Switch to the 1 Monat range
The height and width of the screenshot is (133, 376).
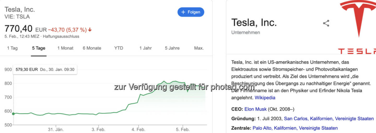pyautogui.click(x=65, y=48)
